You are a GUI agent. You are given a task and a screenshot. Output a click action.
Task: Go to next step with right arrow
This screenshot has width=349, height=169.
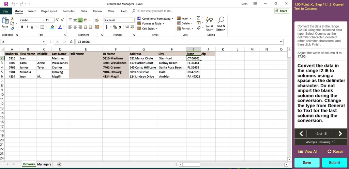pos(340,134)
